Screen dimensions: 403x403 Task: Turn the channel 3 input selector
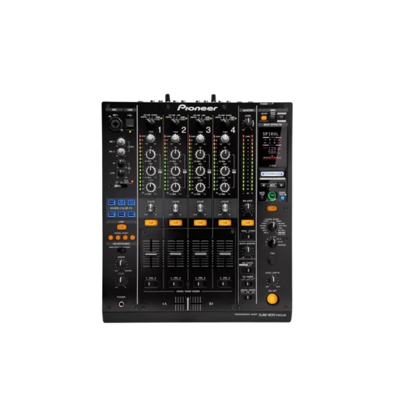click(199, 121)
